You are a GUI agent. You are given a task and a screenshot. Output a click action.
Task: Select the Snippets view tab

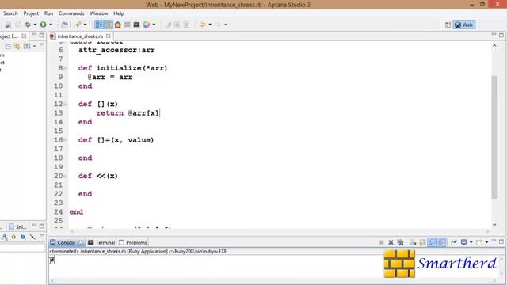[18, 227]
